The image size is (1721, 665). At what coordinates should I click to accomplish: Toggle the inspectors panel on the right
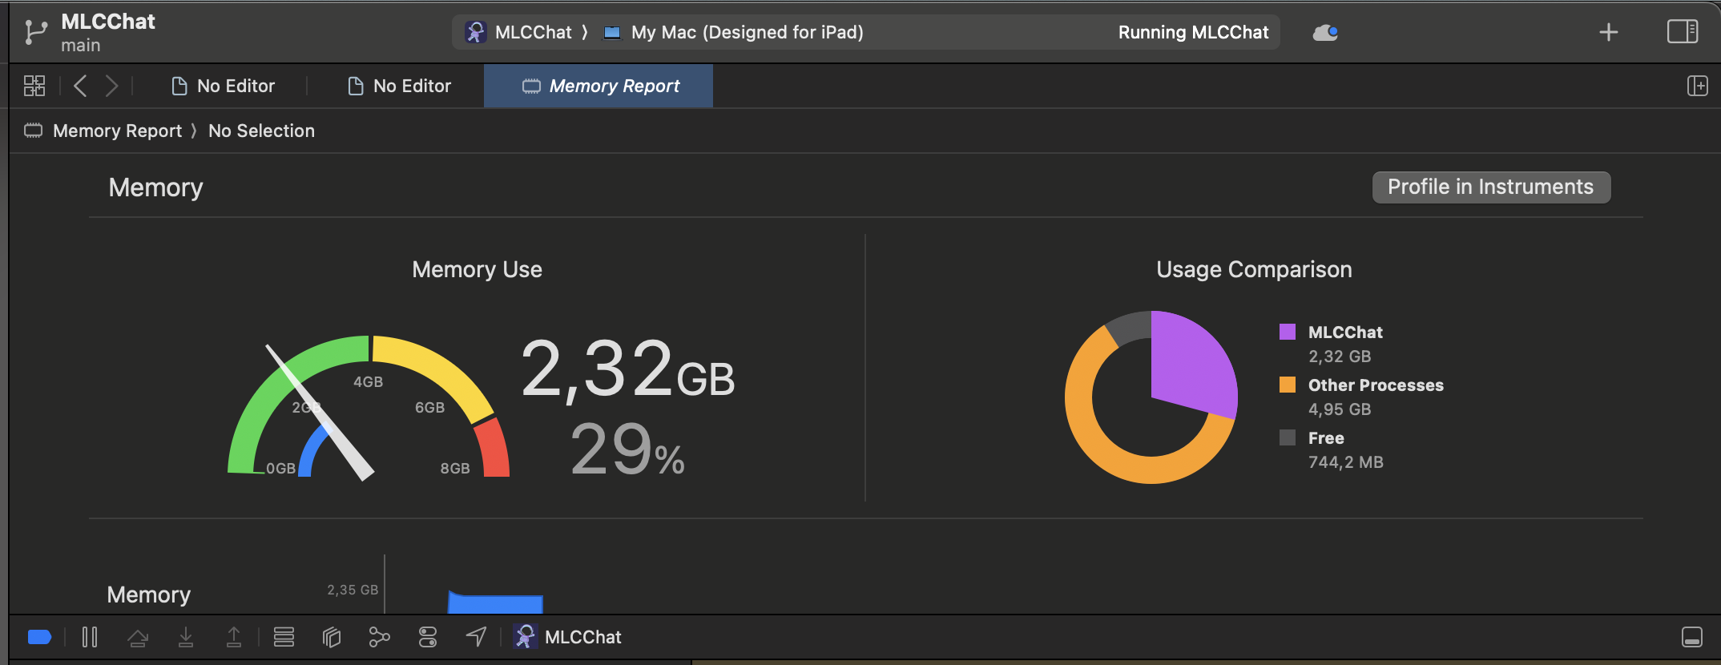tap(1682, 32)
